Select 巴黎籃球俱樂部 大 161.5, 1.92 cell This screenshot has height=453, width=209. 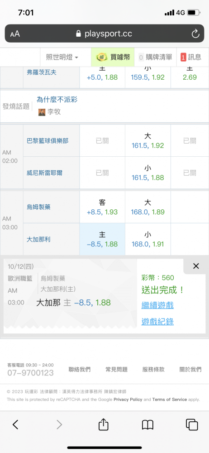(x=148, y=141)
